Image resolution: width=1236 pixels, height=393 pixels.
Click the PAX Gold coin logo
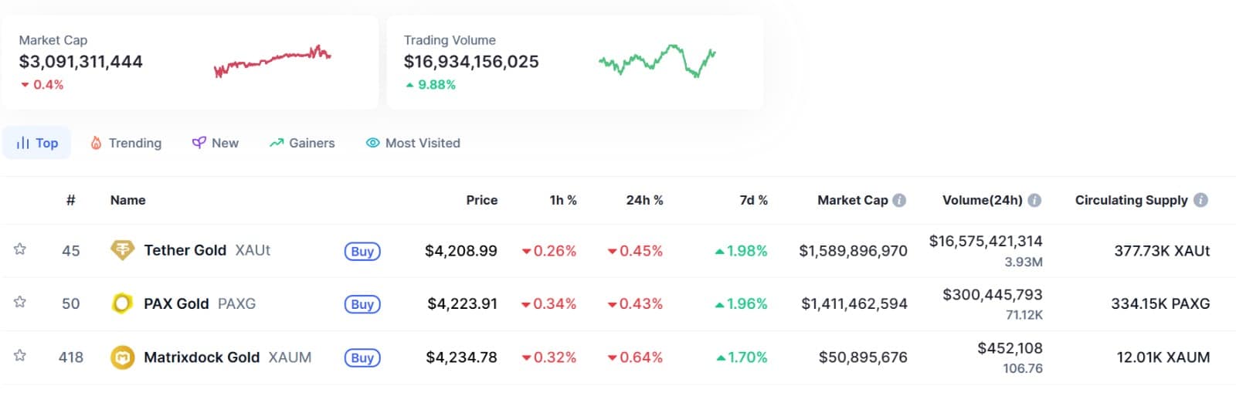[x=122, y=303]
